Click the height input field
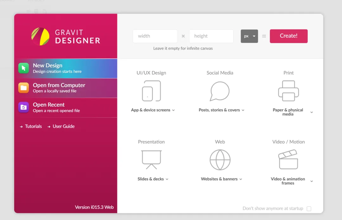 click(x=211, y=36)
